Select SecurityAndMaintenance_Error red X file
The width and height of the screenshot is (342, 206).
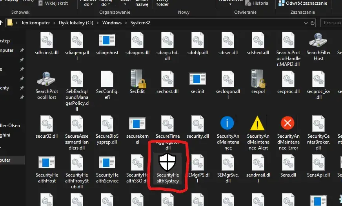point(288,133)
